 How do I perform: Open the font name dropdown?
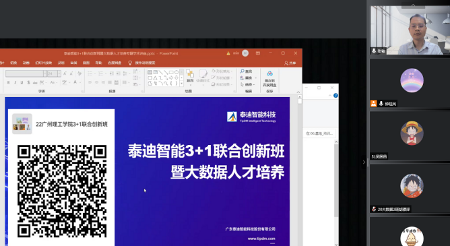click(45, 73)
